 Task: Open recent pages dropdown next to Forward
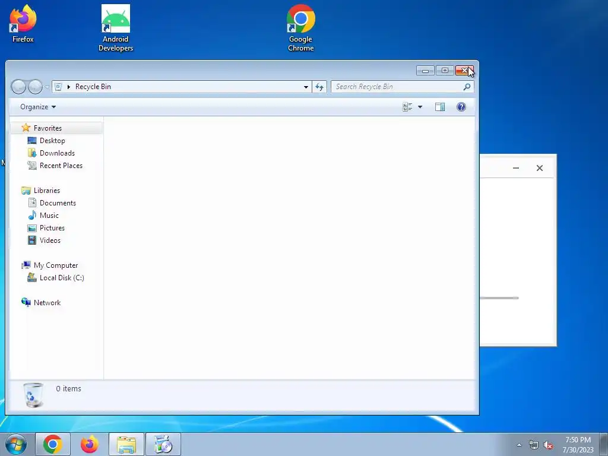(47, 87)
